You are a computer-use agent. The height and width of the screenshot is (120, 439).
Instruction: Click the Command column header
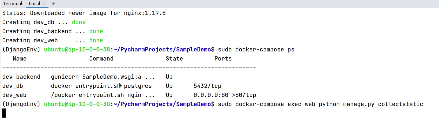point(101,59)
